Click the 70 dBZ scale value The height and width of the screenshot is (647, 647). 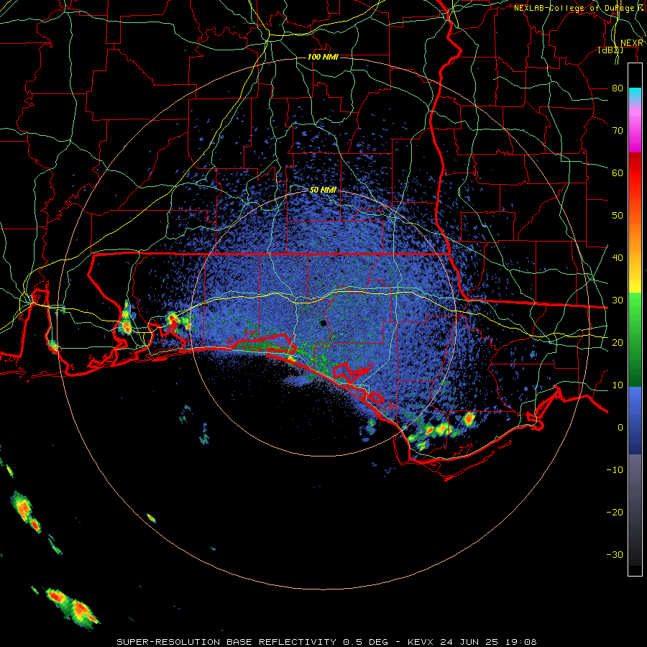click(x=618, y=131)
